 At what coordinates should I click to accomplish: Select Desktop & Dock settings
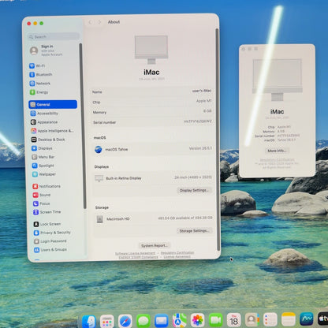(x=48, y=140)
